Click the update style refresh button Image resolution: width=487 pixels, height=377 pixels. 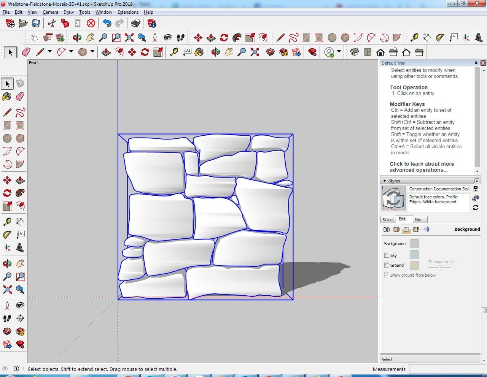[476, 208]
